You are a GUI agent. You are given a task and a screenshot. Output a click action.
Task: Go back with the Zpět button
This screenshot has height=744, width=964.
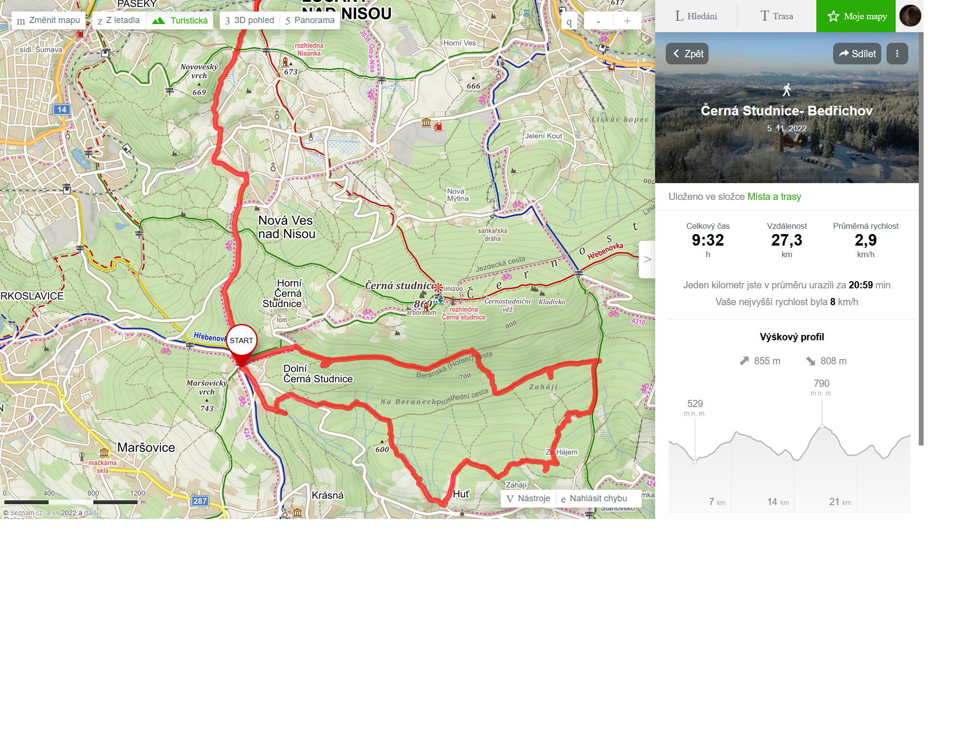(687, 53)
